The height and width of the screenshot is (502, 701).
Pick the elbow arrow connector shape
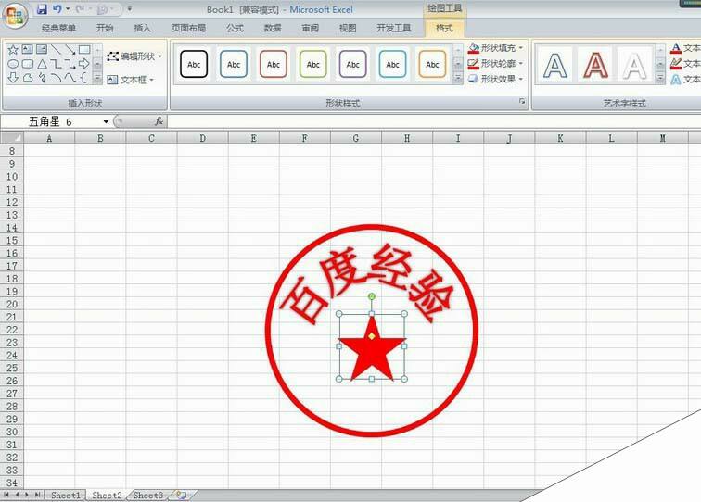pyautogui.click(x=70, y=64)
